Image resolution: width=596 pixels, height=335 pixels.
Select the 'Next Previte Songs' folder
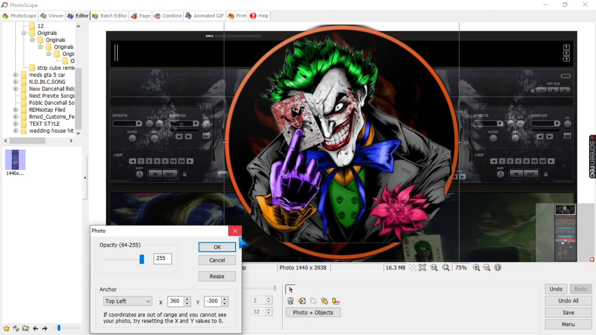pos(52,96)
